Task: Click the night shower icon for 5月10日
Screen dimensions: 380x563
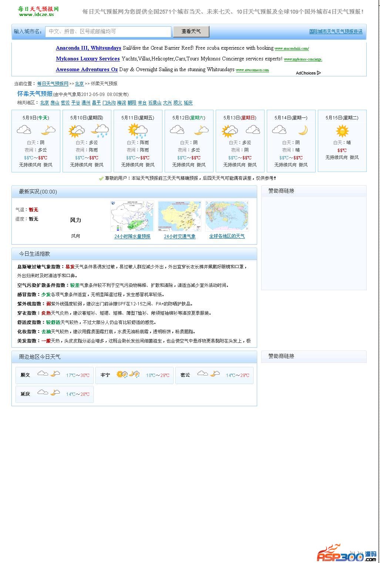Action: point(100,131)
